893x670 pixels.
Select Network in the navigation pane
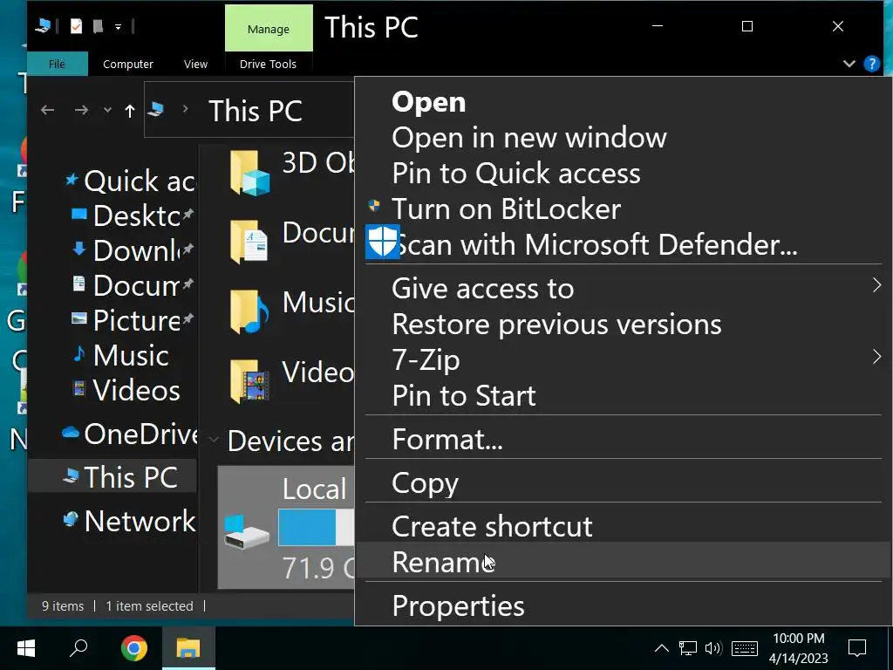point(130,521)
